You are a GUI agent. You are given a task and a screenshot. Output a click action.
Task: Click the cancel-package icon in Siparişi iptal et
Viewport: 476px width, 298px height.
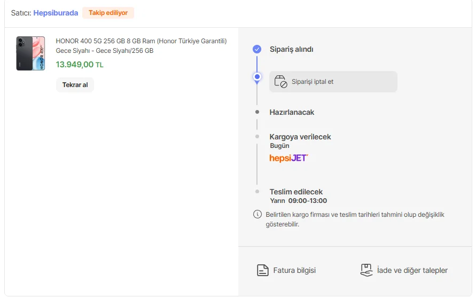280,82
